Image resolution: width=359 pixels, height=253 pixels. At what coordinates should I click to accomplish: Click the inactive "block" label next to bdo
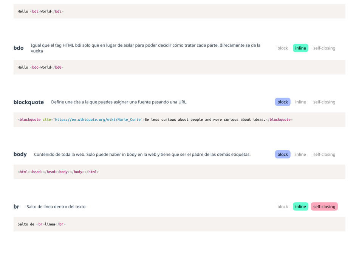pos(282,48)
